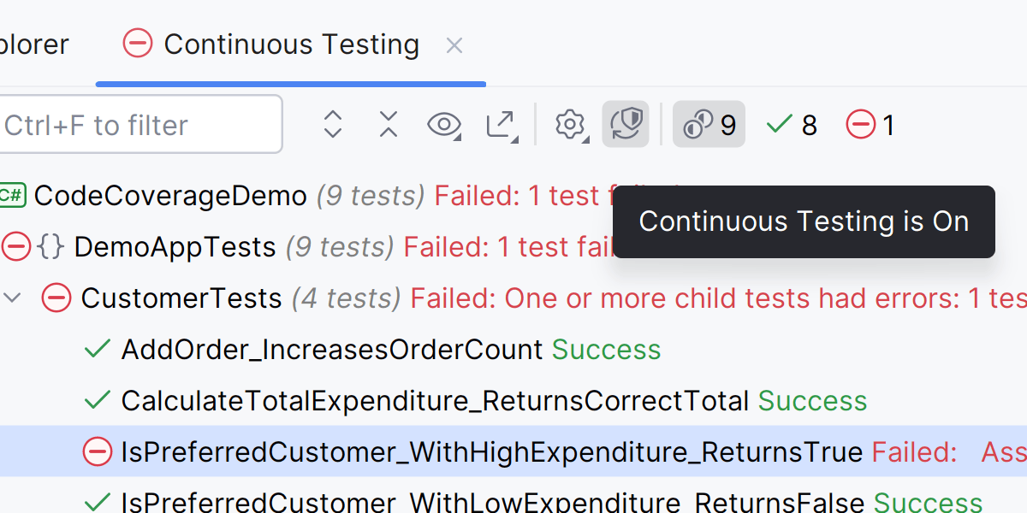The image size is (1027, 513).
Task: Select the CodeCoverageDemo project node
Action: 169,196
